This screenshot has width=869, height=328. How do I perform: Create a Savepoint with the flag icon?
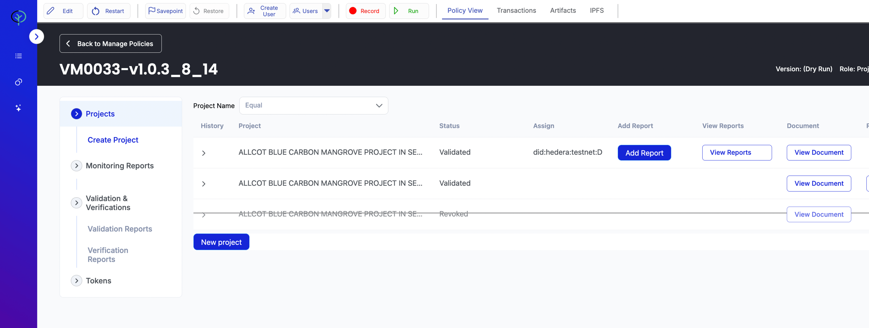pyautogui.click(x=165, y=11)
